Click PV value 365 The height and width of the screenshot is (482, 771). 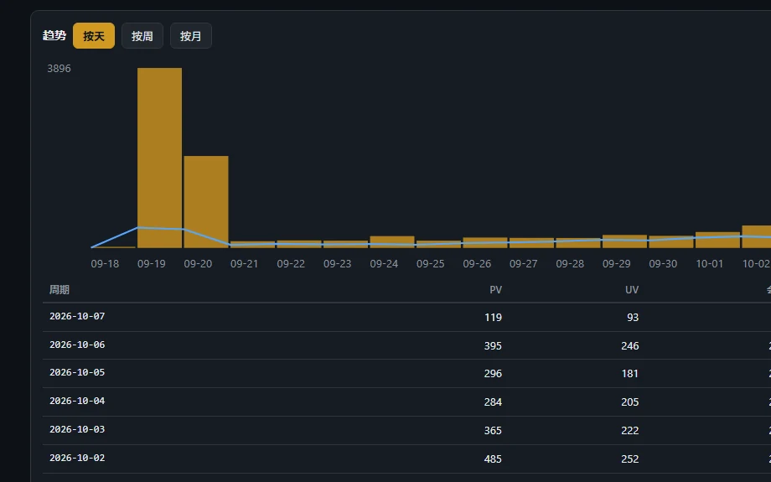[493, 430]
